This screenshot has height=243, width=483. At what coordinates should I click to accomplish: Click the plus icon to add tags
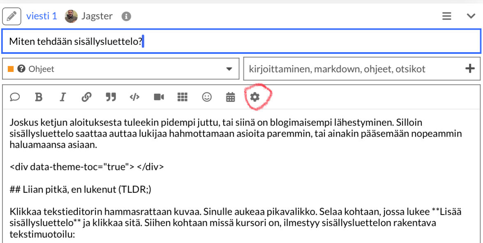469,69
